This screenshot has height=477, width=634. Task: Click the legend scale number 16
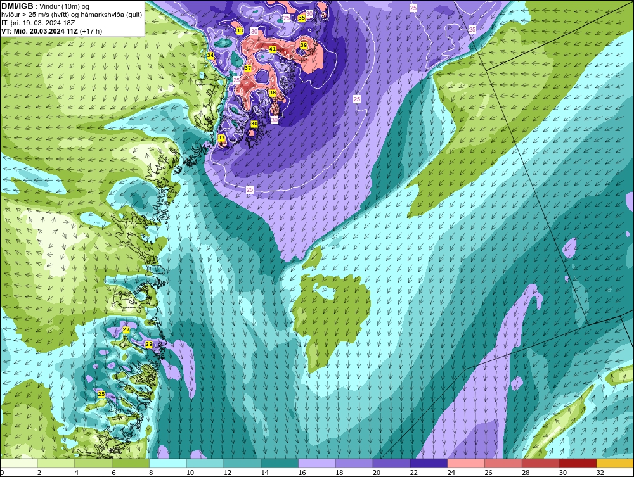click(302, 473)
